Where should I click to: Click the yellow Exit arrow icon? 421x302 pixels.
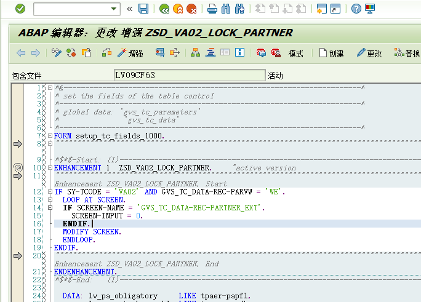coord(178,9)
